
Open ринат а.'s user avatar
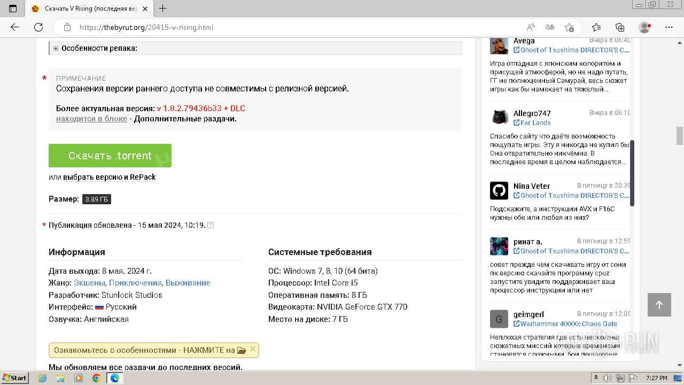coord(499,246)
